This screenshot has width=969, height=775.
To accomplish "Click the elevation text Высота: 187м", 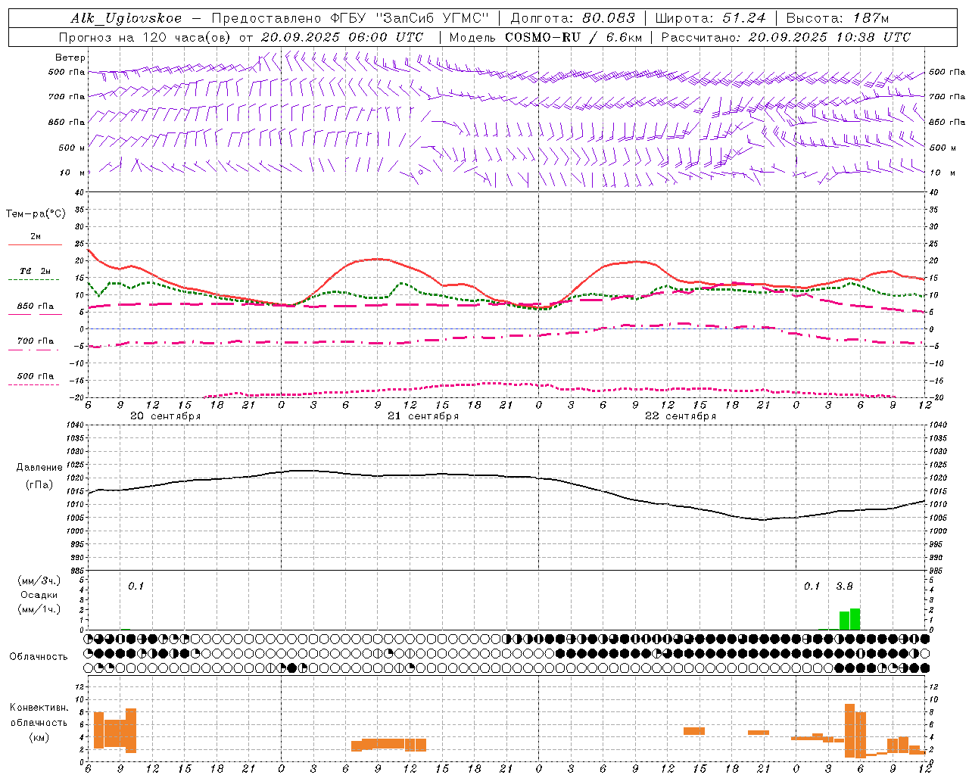I will [837, 18].
